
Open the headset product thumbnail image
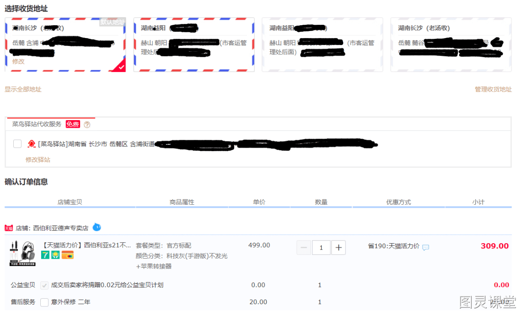[23, 253]
